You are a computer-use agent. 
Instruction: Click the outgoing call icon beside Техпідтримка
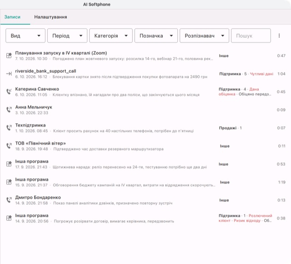point(9,128)
